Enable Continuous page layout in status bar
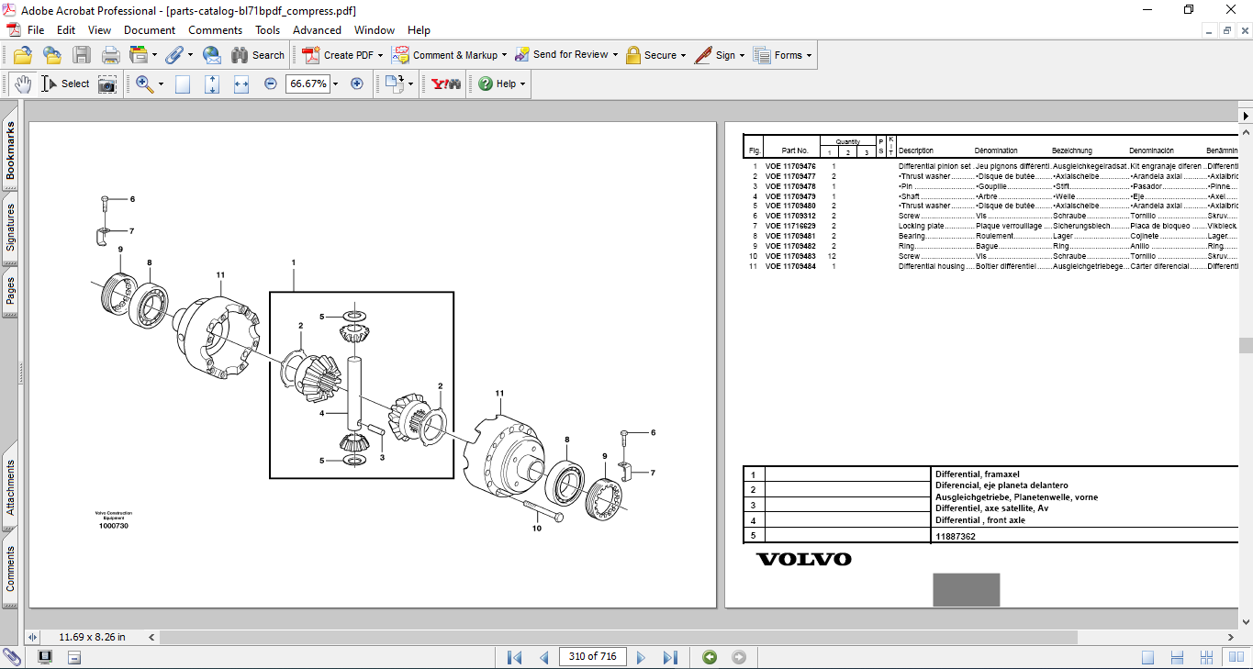1253x669 pixels. pyautogui.click(x=1178, y=657)
